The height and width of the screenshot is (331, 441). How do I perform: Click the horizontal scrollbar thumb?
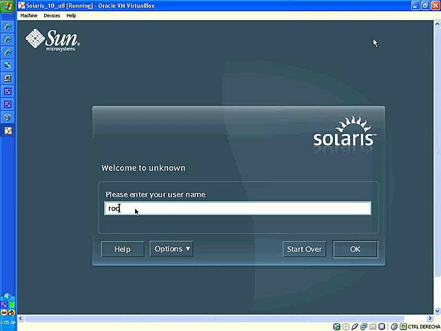tap(214, 319)
